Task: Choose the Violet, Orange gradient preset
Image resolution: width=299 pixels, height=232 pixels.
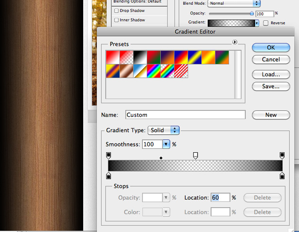Action: (x=167, y=57)
